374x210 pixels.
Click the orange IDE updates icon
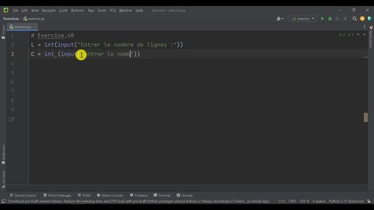tap(362, 19)
